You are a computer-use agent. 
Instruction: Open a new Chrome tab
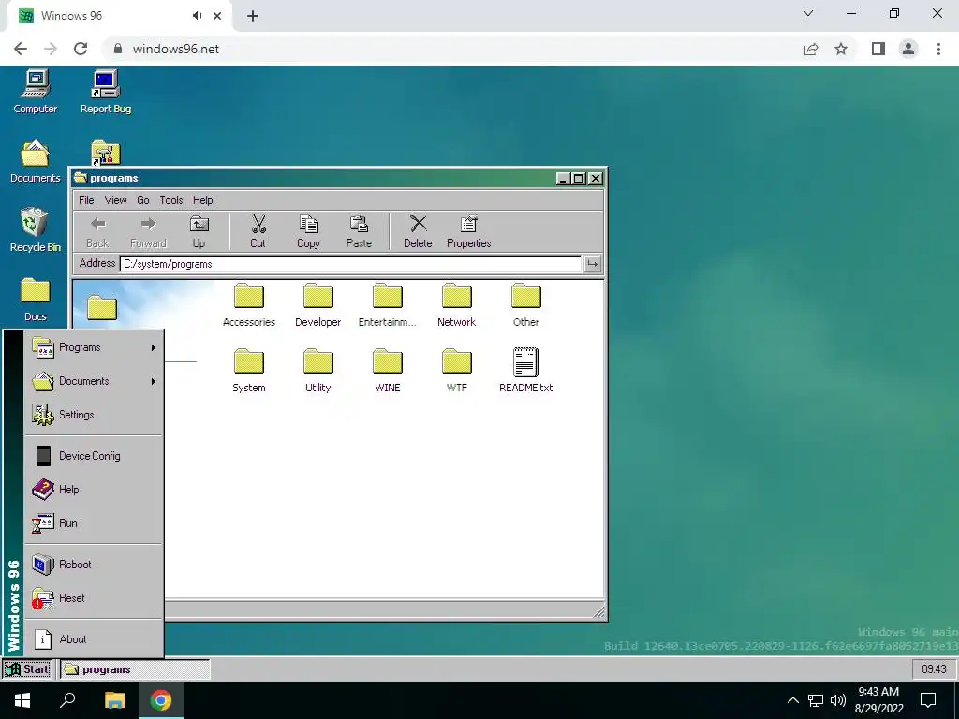[253, 16]
